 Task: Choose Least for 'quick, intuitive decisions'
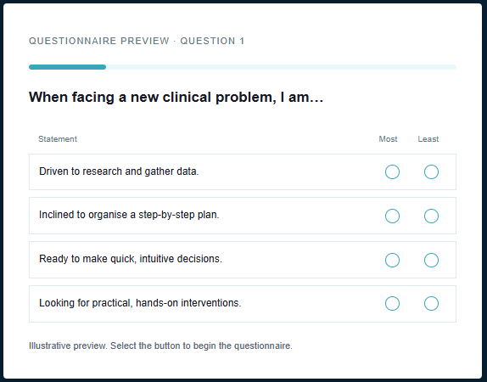(431, 260)
